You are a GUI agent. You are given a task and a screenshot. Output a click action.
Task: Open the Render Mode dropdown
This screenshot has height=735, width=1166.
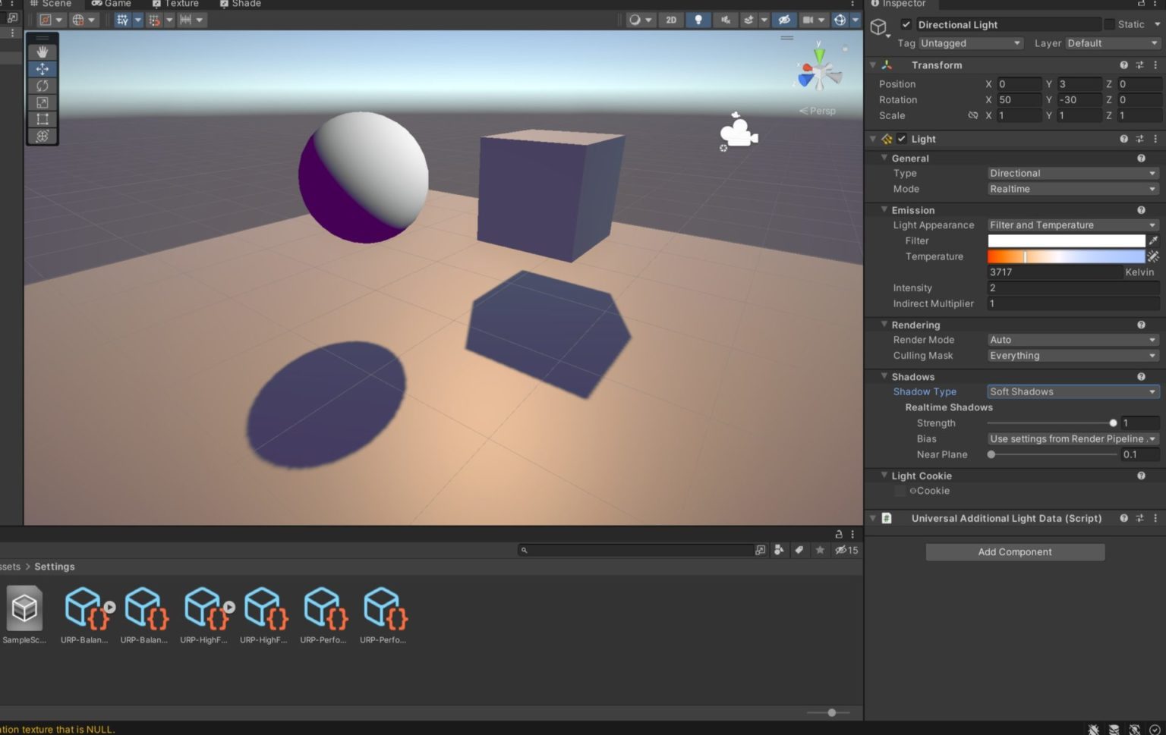pyautogui.click(x=1071, y=339)
